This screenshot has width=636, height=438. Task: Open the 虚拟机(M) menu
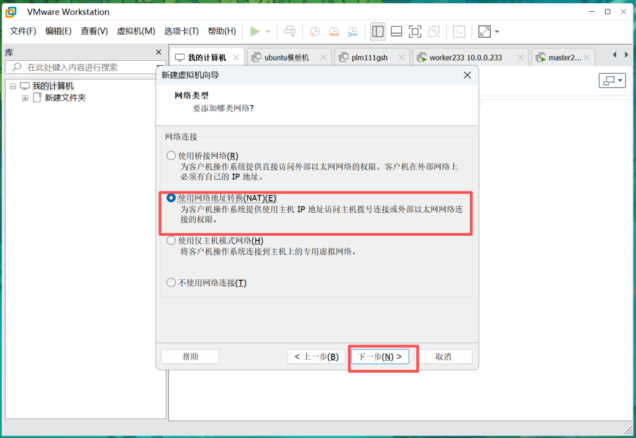click(x=135, y=31)
